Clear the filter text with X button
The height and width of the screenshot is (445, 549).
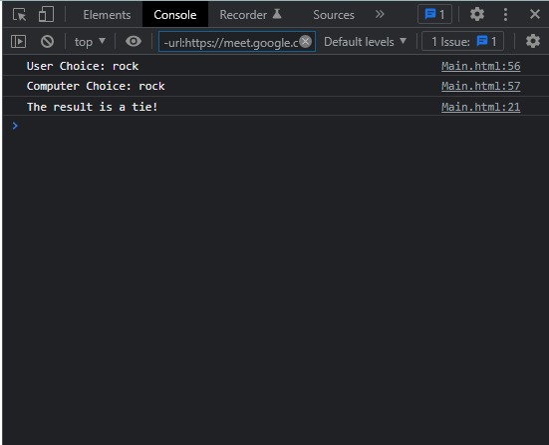305,41
